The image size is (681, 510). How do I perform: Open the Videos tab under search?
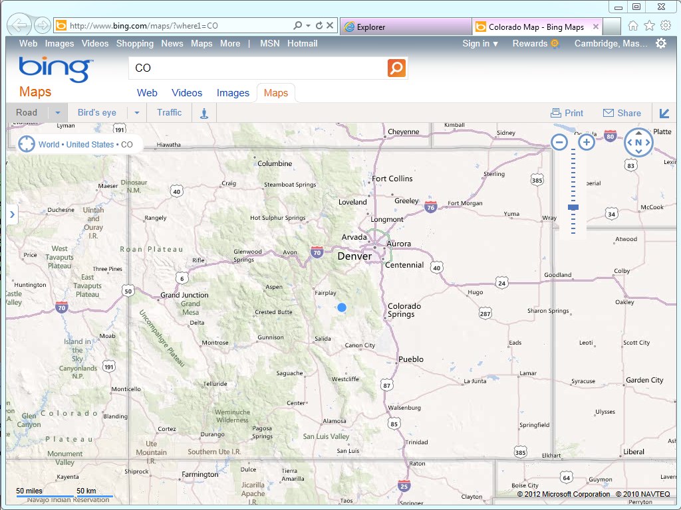(x=187, y=93)
